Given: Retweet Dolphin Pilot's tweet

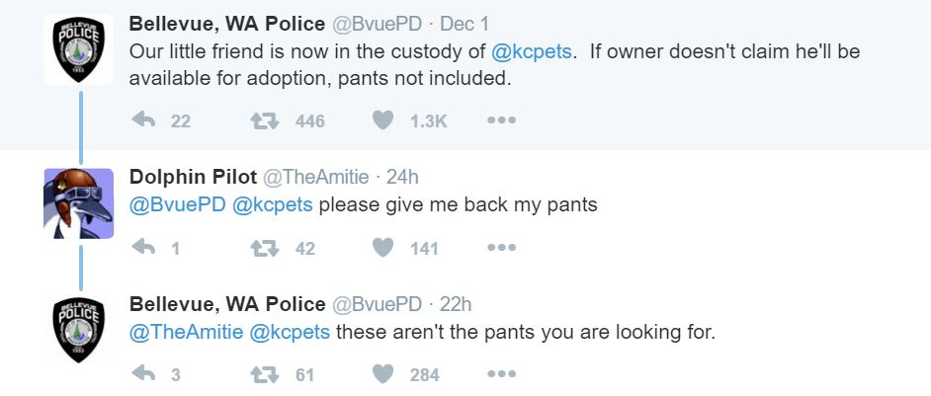Looking at the screenshot, I should pyautogui.click(x=263, y=248).
